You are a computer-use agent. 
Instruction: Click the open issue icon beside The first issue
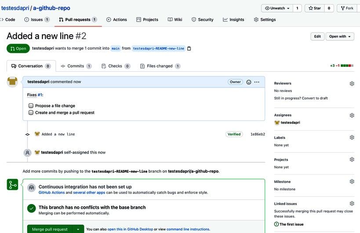(276, 224)
